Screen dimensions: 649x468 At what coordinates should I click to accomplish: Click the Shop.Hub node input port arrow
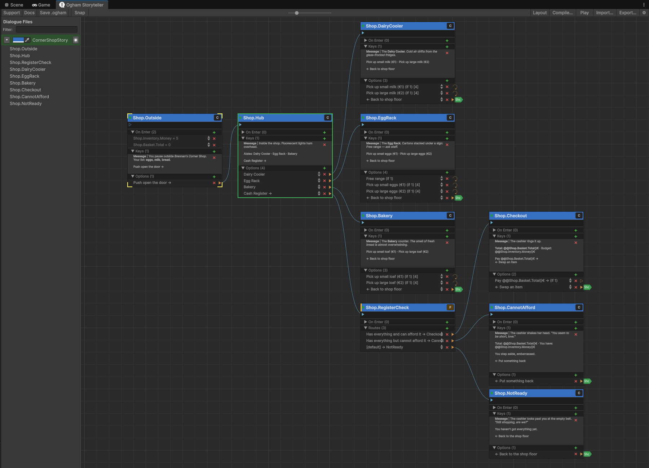pyautogui.click(x=240, y=125)
